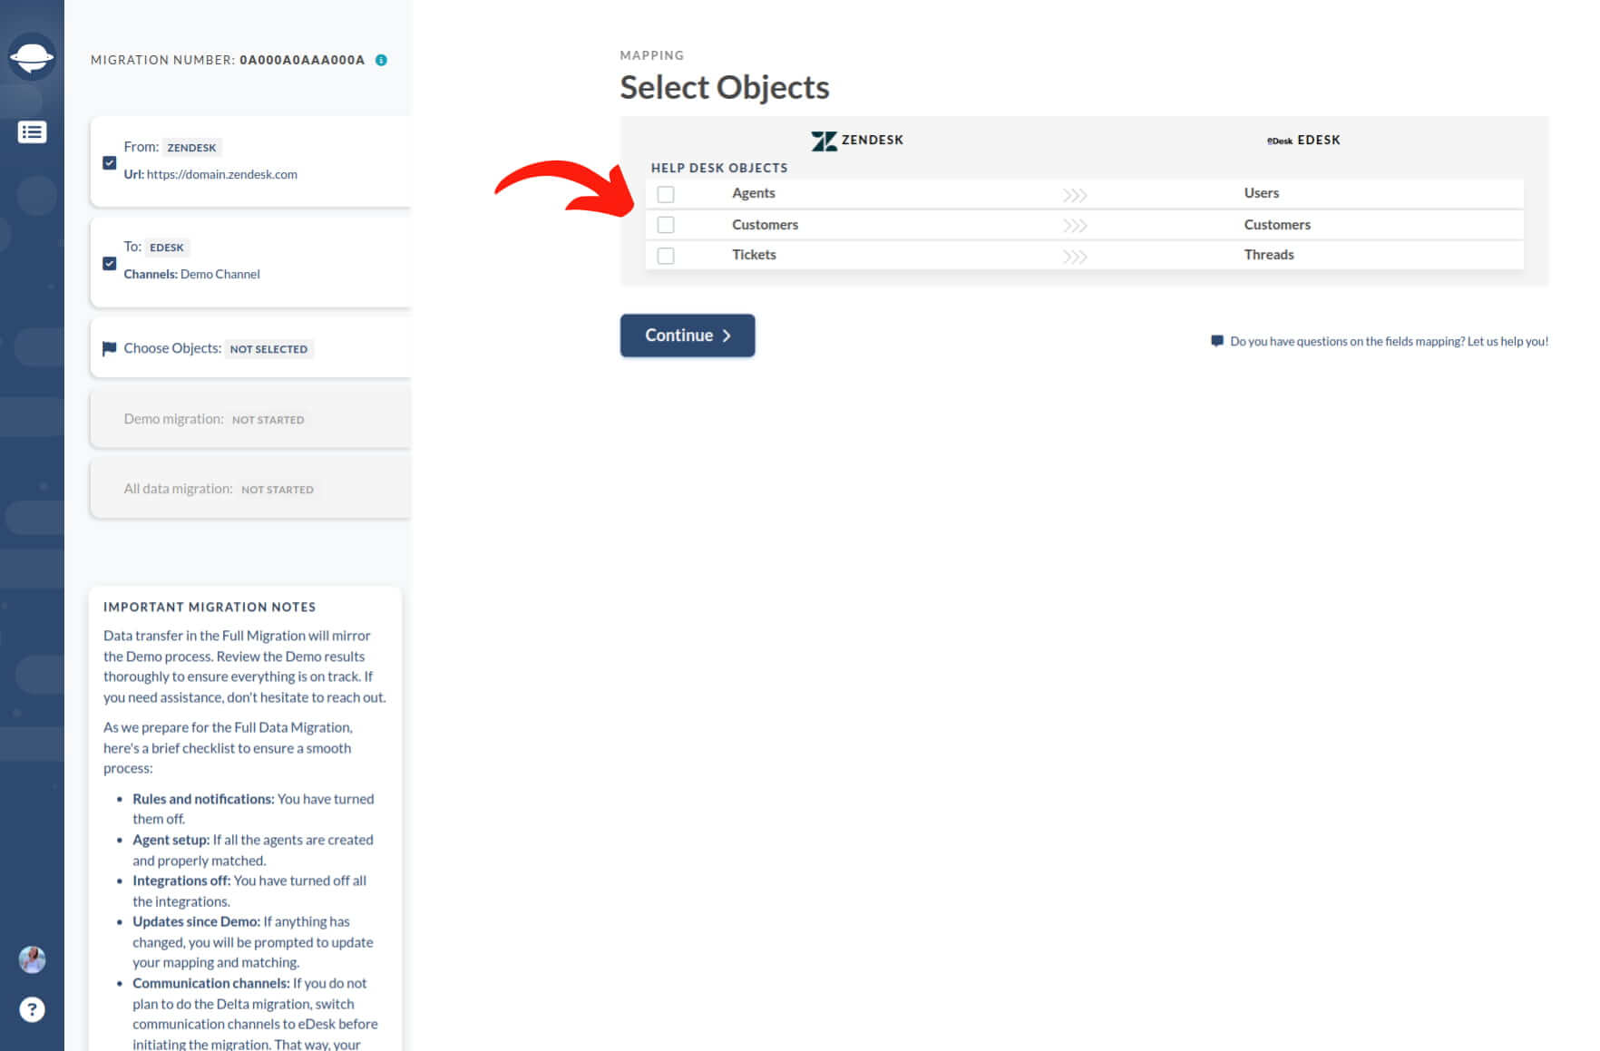
Task: Check the Tickets checkbox
Action: [666, 256]
